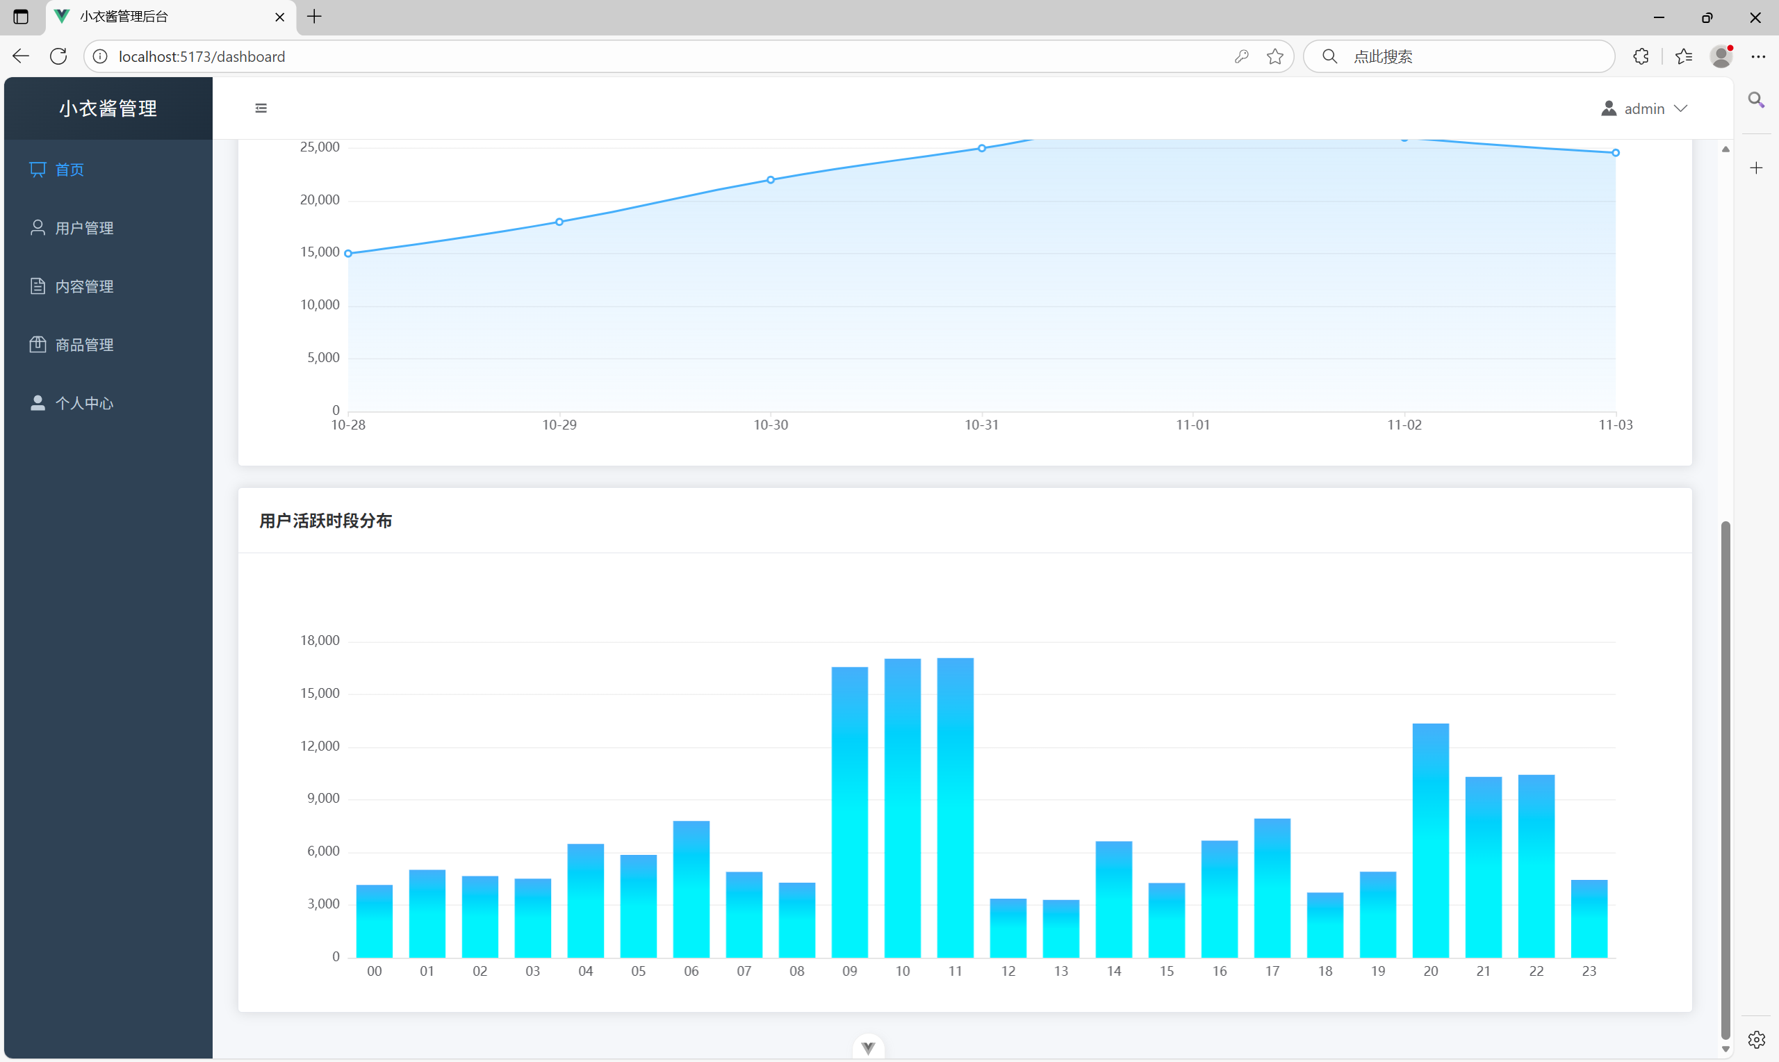This screenshot has width=1779, height=1062.
Task: Click the page vertical scrollbar thumb
Action: pyautogui.click(x=1725, y=780)
